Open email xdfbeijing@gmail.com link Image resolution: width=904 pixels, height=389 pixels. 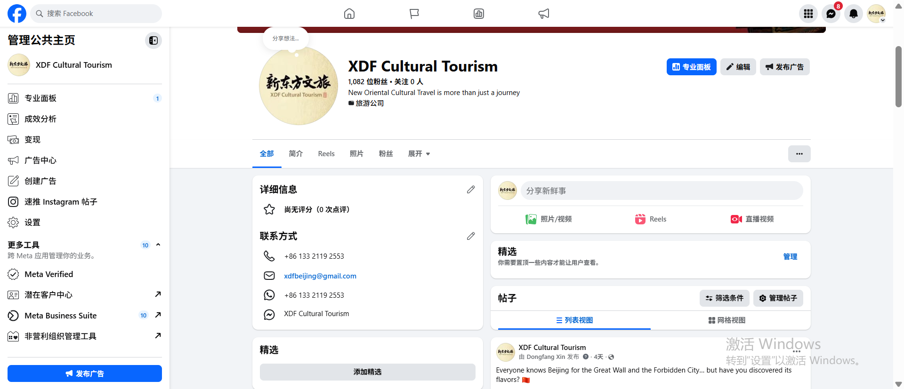320,276
